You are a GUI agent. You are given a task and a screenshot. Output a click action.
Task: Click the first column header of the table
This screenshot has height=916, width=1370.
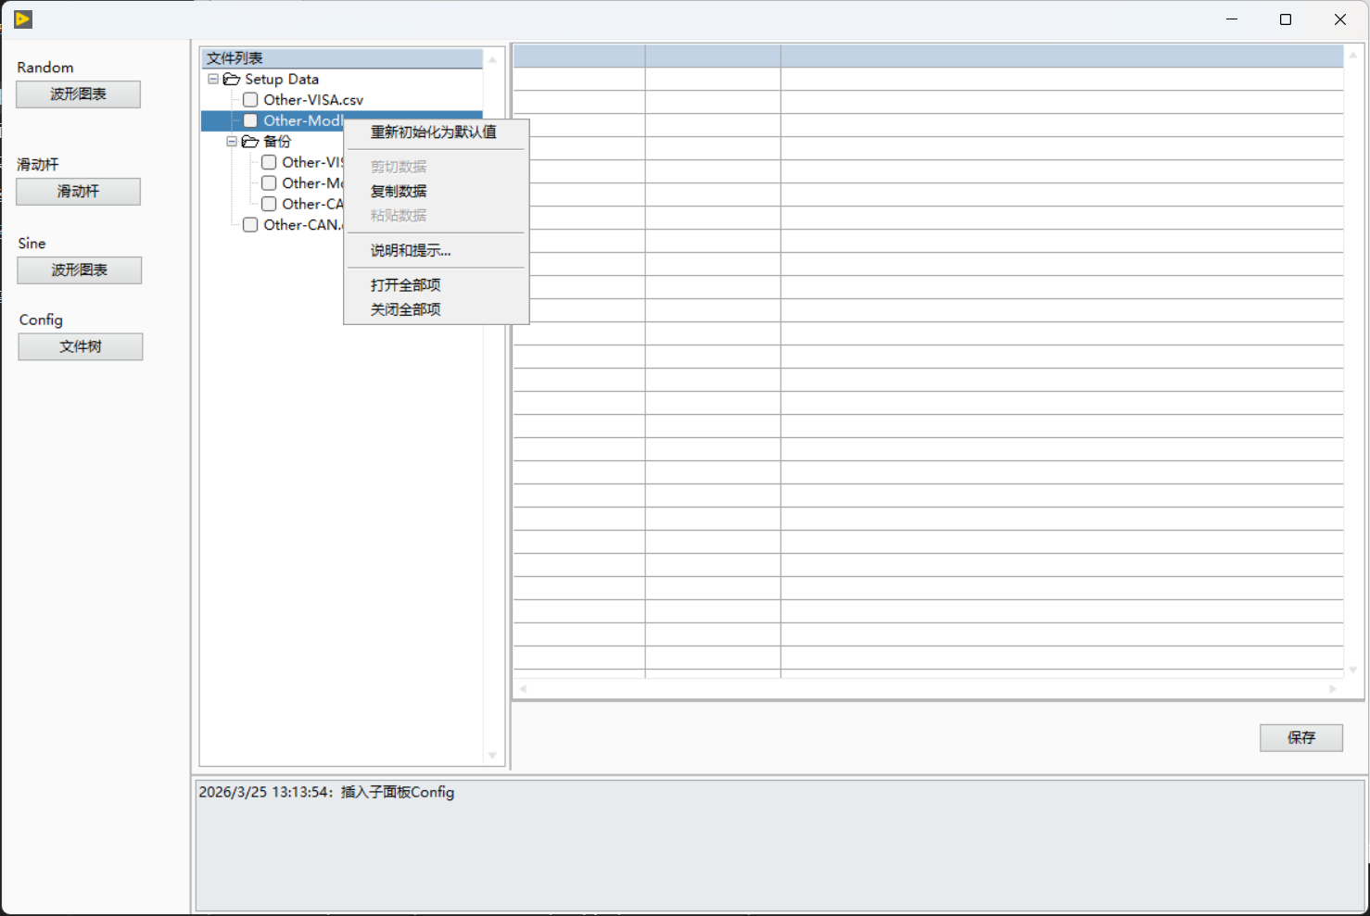point(579,56)
